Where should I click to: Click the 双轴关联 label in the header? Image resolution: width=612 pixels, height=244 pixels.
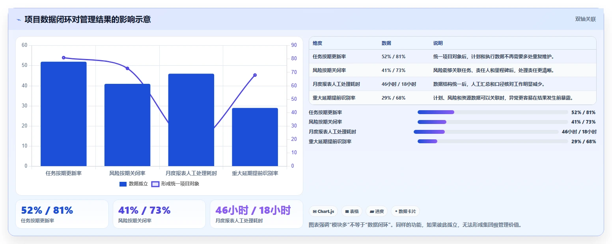(585, 19)
